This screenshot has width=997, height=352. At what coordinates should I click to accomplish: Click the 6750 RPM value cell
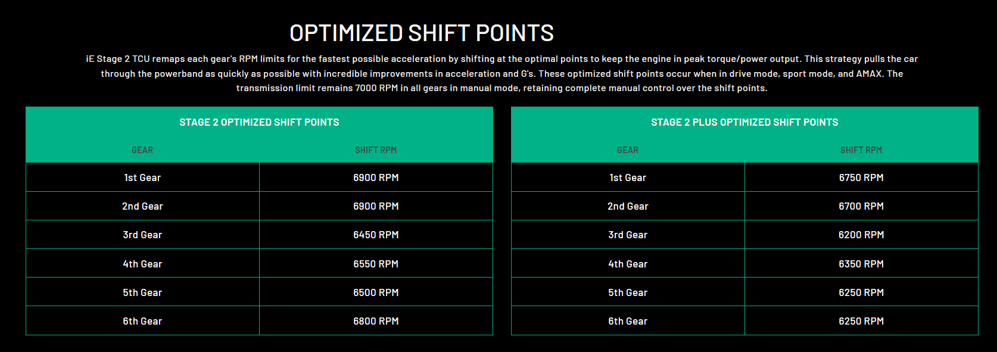click(x=861, y=177)
